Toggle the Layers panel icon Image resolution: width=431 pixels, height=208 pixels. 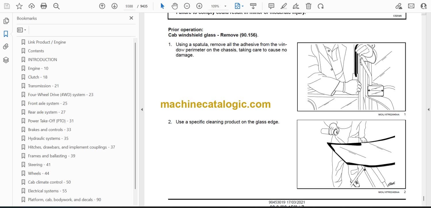tap(6, 60)
